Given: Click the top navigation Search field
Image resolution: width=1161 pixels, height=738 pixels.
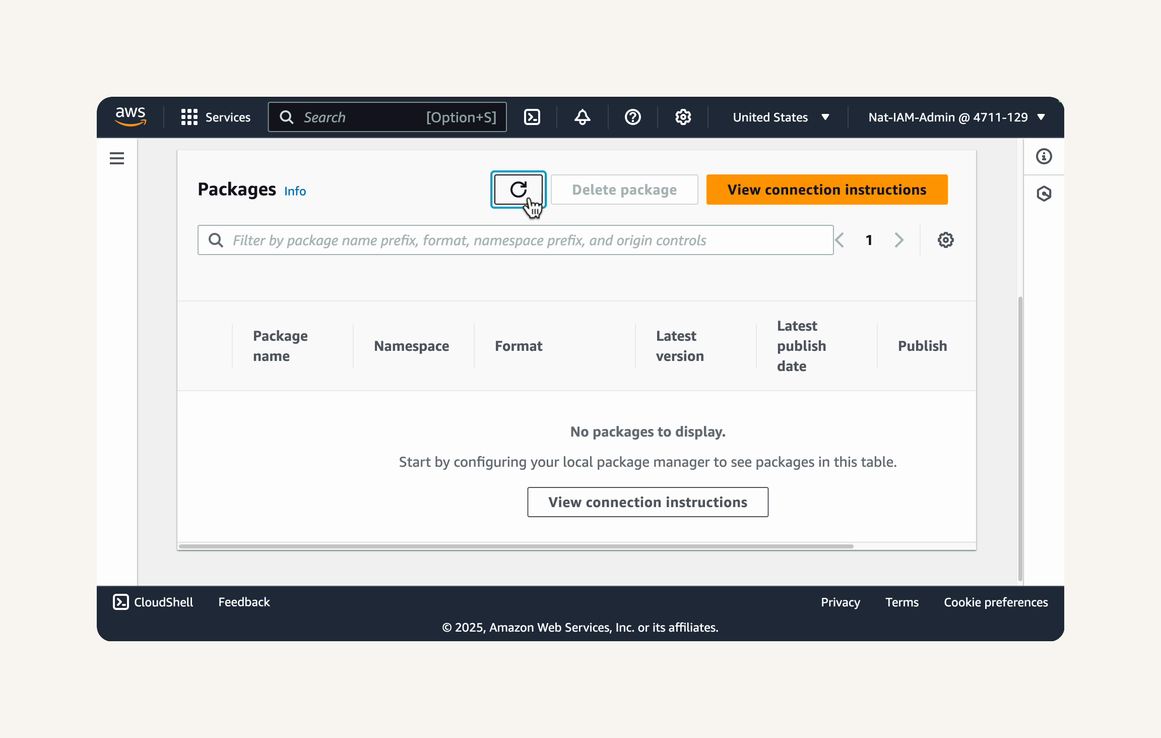Looking at the screenshot, I should [x=387, y=117].
